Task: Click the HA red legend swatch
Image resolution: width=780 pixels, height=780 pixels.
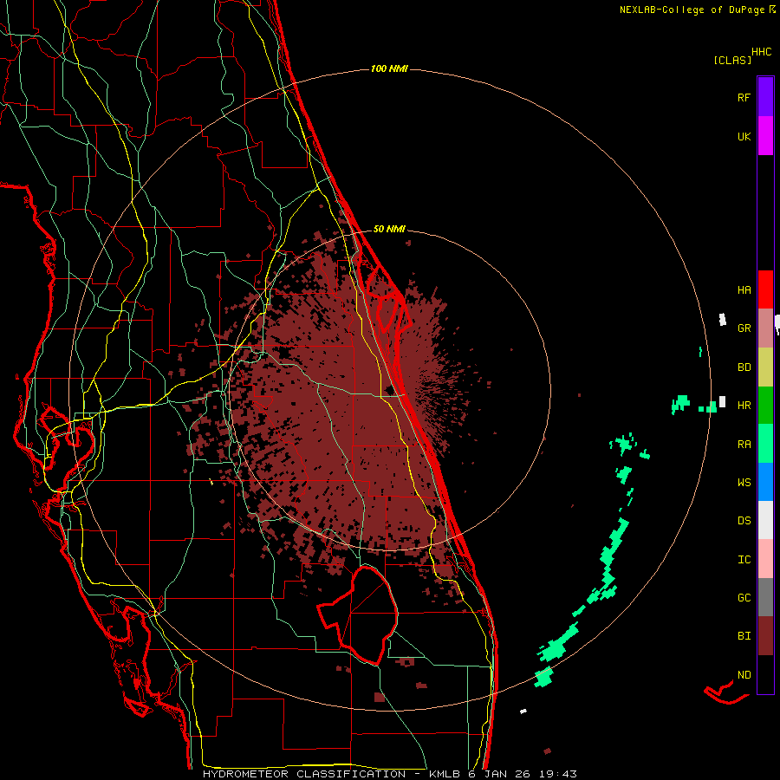Action: (765, 289)
